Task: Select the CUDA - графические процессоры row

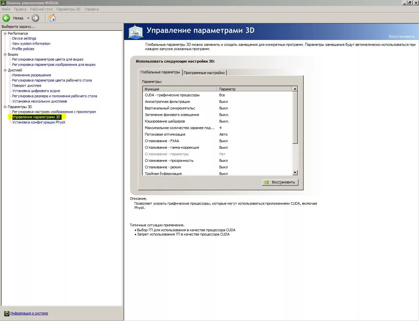Action: 218,95
